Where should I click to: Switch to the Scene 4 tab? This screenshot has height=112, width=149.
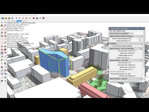tap(24, 21)
